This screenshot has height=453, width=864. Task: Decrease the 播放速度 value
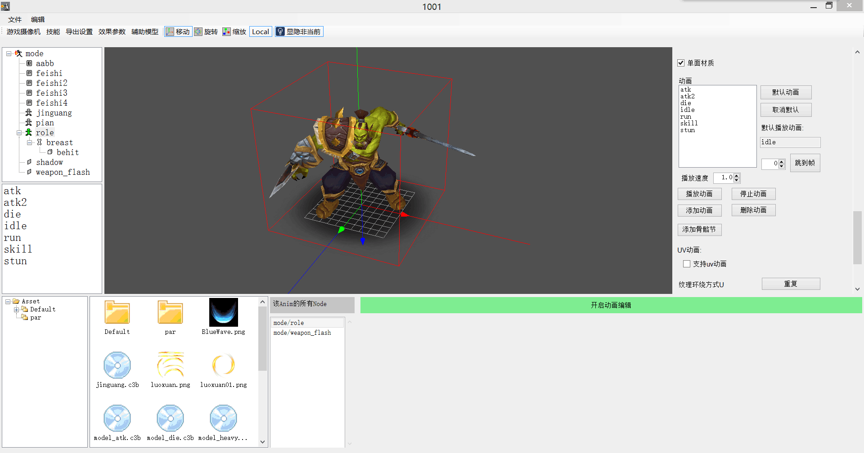(736, 180)
